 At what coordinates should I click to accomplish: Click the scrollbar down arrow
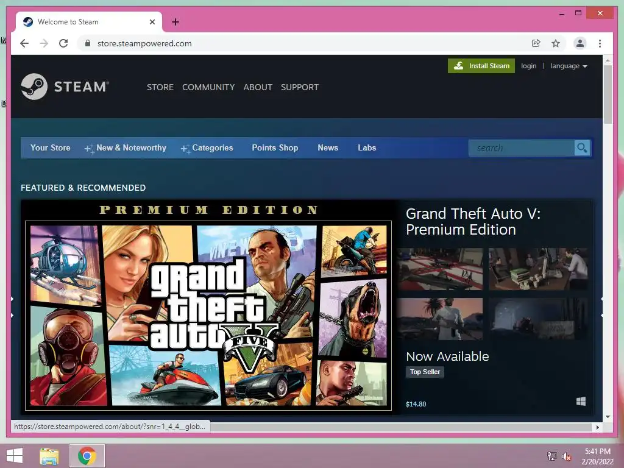pyautogui.click(x=608, y=417)
